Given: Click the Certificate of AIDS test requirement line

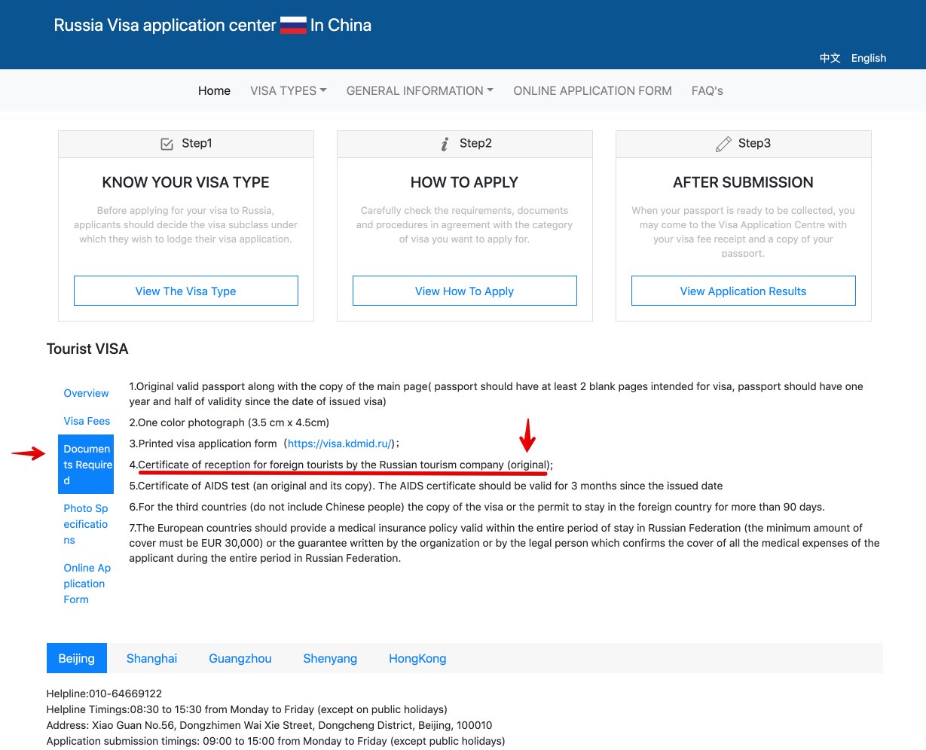Looking at the screenshot, I should (426, 486).
